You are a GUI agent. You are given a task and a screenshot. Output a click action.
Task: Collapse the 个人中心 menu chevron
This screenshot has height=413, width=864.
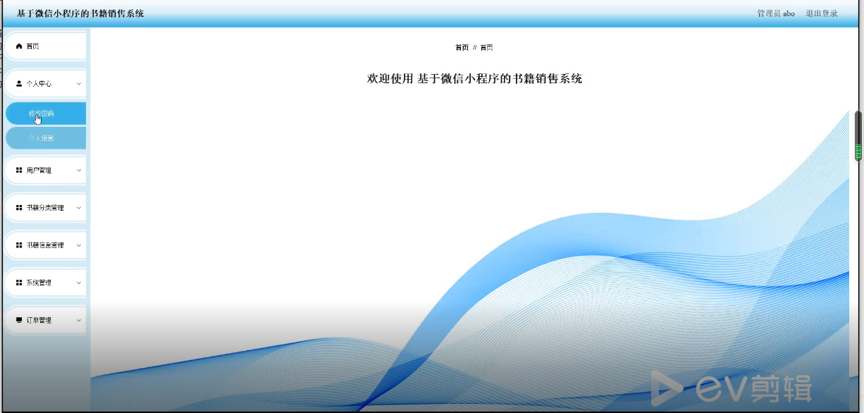[78, 84]
